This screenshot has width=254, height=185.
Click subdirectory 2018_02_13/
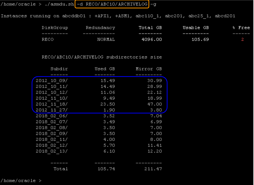(51, 151)
